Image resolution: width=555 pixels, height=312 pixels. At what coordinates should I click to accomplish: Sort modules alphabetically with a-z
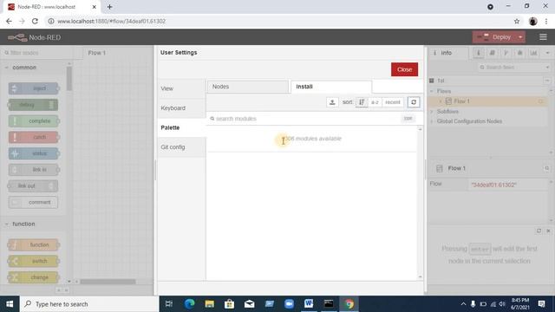click(x=375, y=102)
